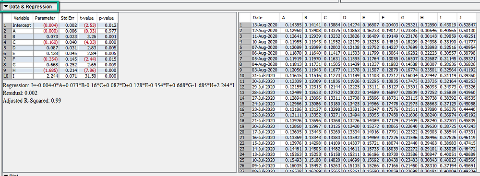
Task: Select value 0.11103 in column E
Action: coord(370,76)
